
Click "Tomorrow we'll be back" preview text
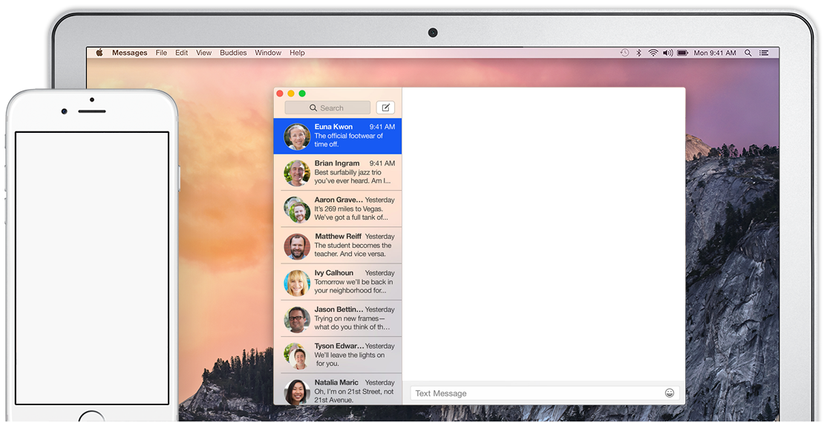click(x=353, y=286)
